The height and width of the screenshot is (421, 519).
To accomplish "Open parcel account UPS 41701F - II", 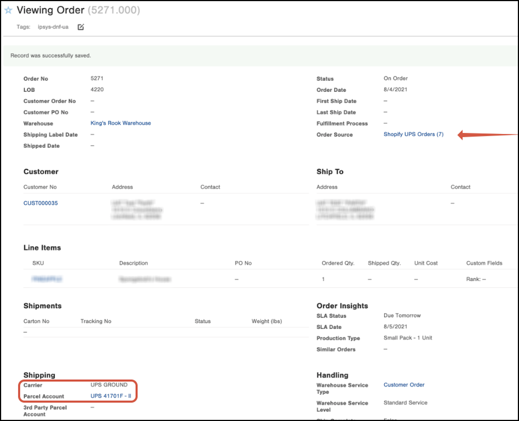I will pos(111,396).
